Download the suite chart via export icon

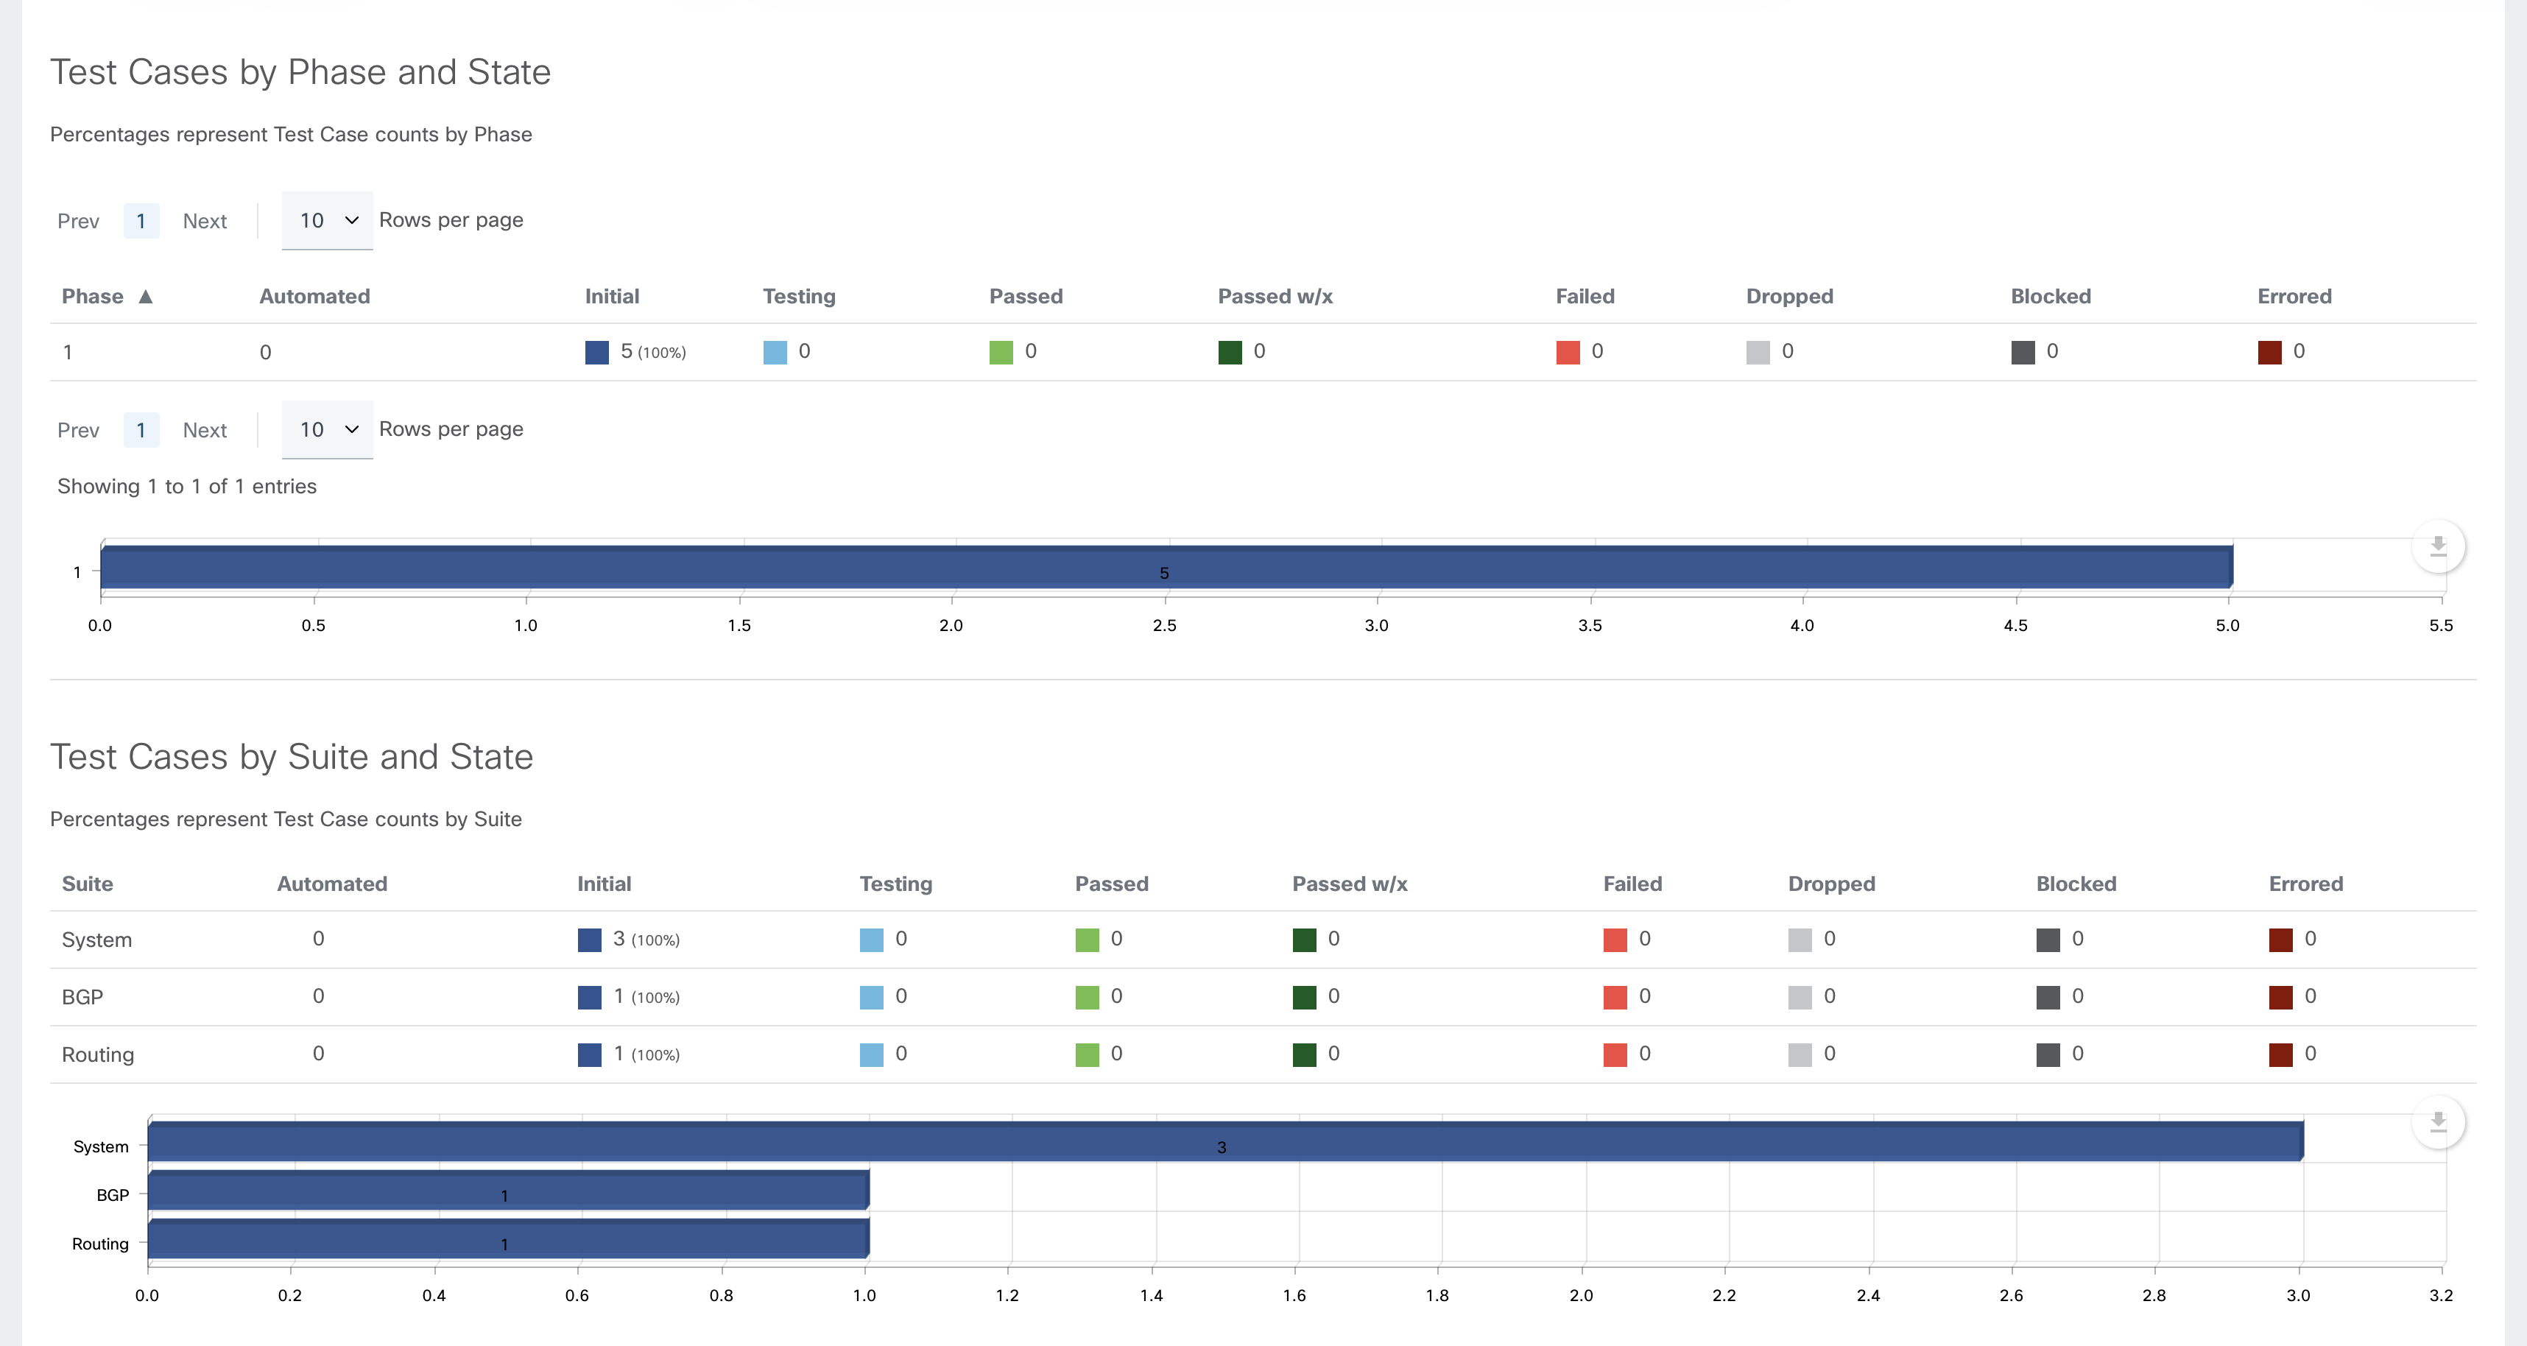pos(2438,1122)
